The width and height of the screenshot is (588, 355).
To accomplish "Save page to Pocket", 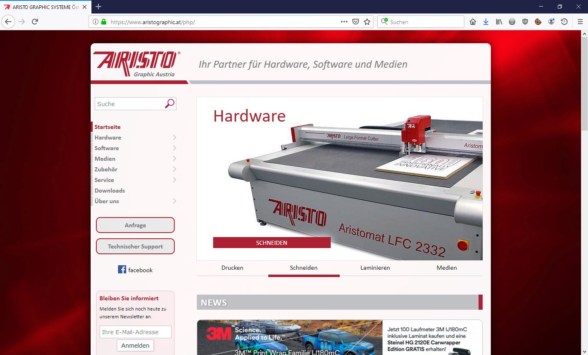I will (x=356, y=22).
